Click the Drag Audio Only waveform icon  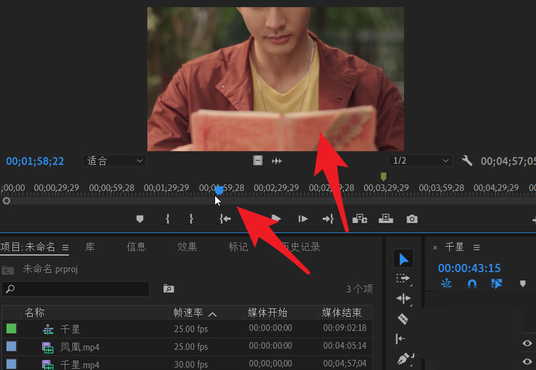coord(276,161)
